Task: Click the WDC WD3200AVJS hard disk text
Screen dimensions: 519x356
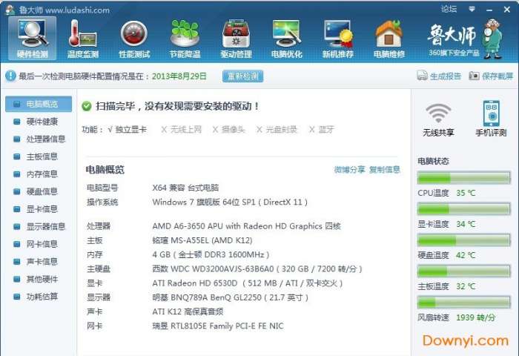Action: tap(257, 269)
